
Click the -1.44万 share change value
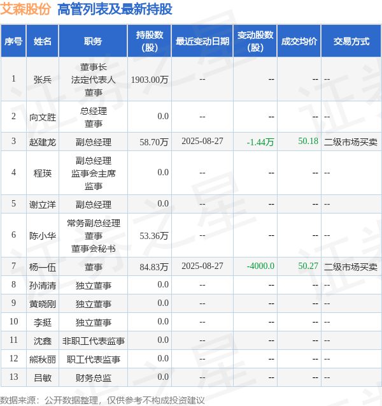coord(260,142)
